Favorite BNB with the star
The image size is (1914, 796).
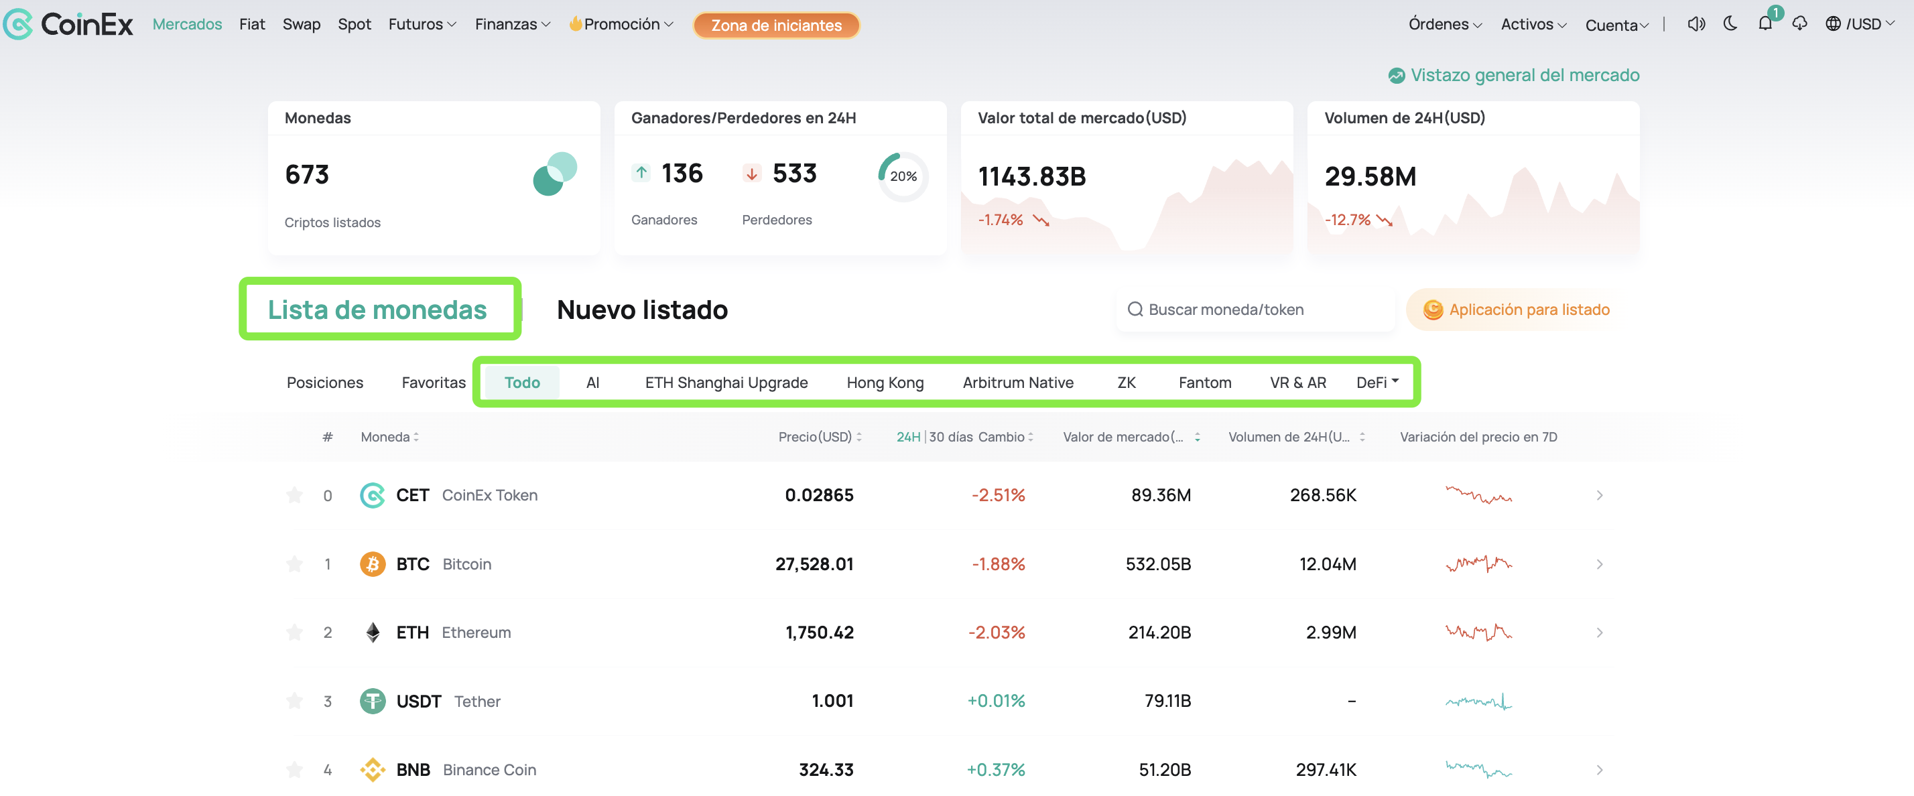pyautogui.click(x=294, y=770)
